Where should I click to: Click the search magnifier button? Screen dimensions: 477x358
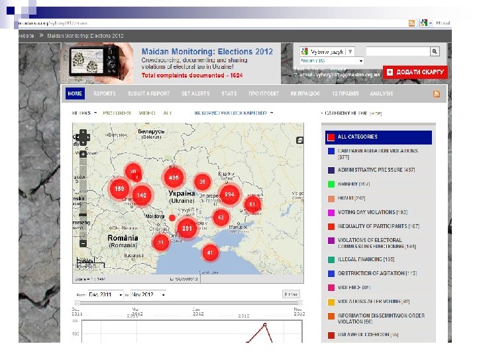point(435,52)
